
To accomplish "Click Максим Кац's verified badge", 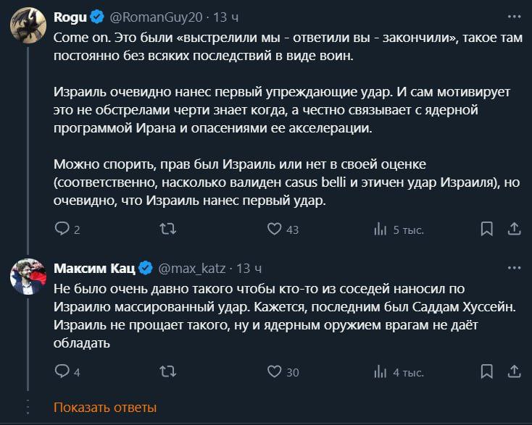I will tap(145, 269).
